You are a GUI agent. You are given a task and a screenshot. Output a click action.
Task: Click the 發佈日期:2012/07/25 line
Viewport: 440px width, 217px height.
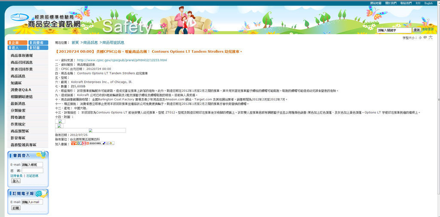[71, 135]
